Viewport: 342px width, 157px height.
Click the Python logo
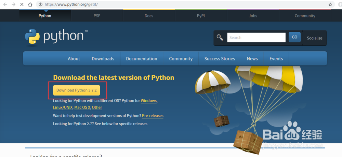coord(56,38)
